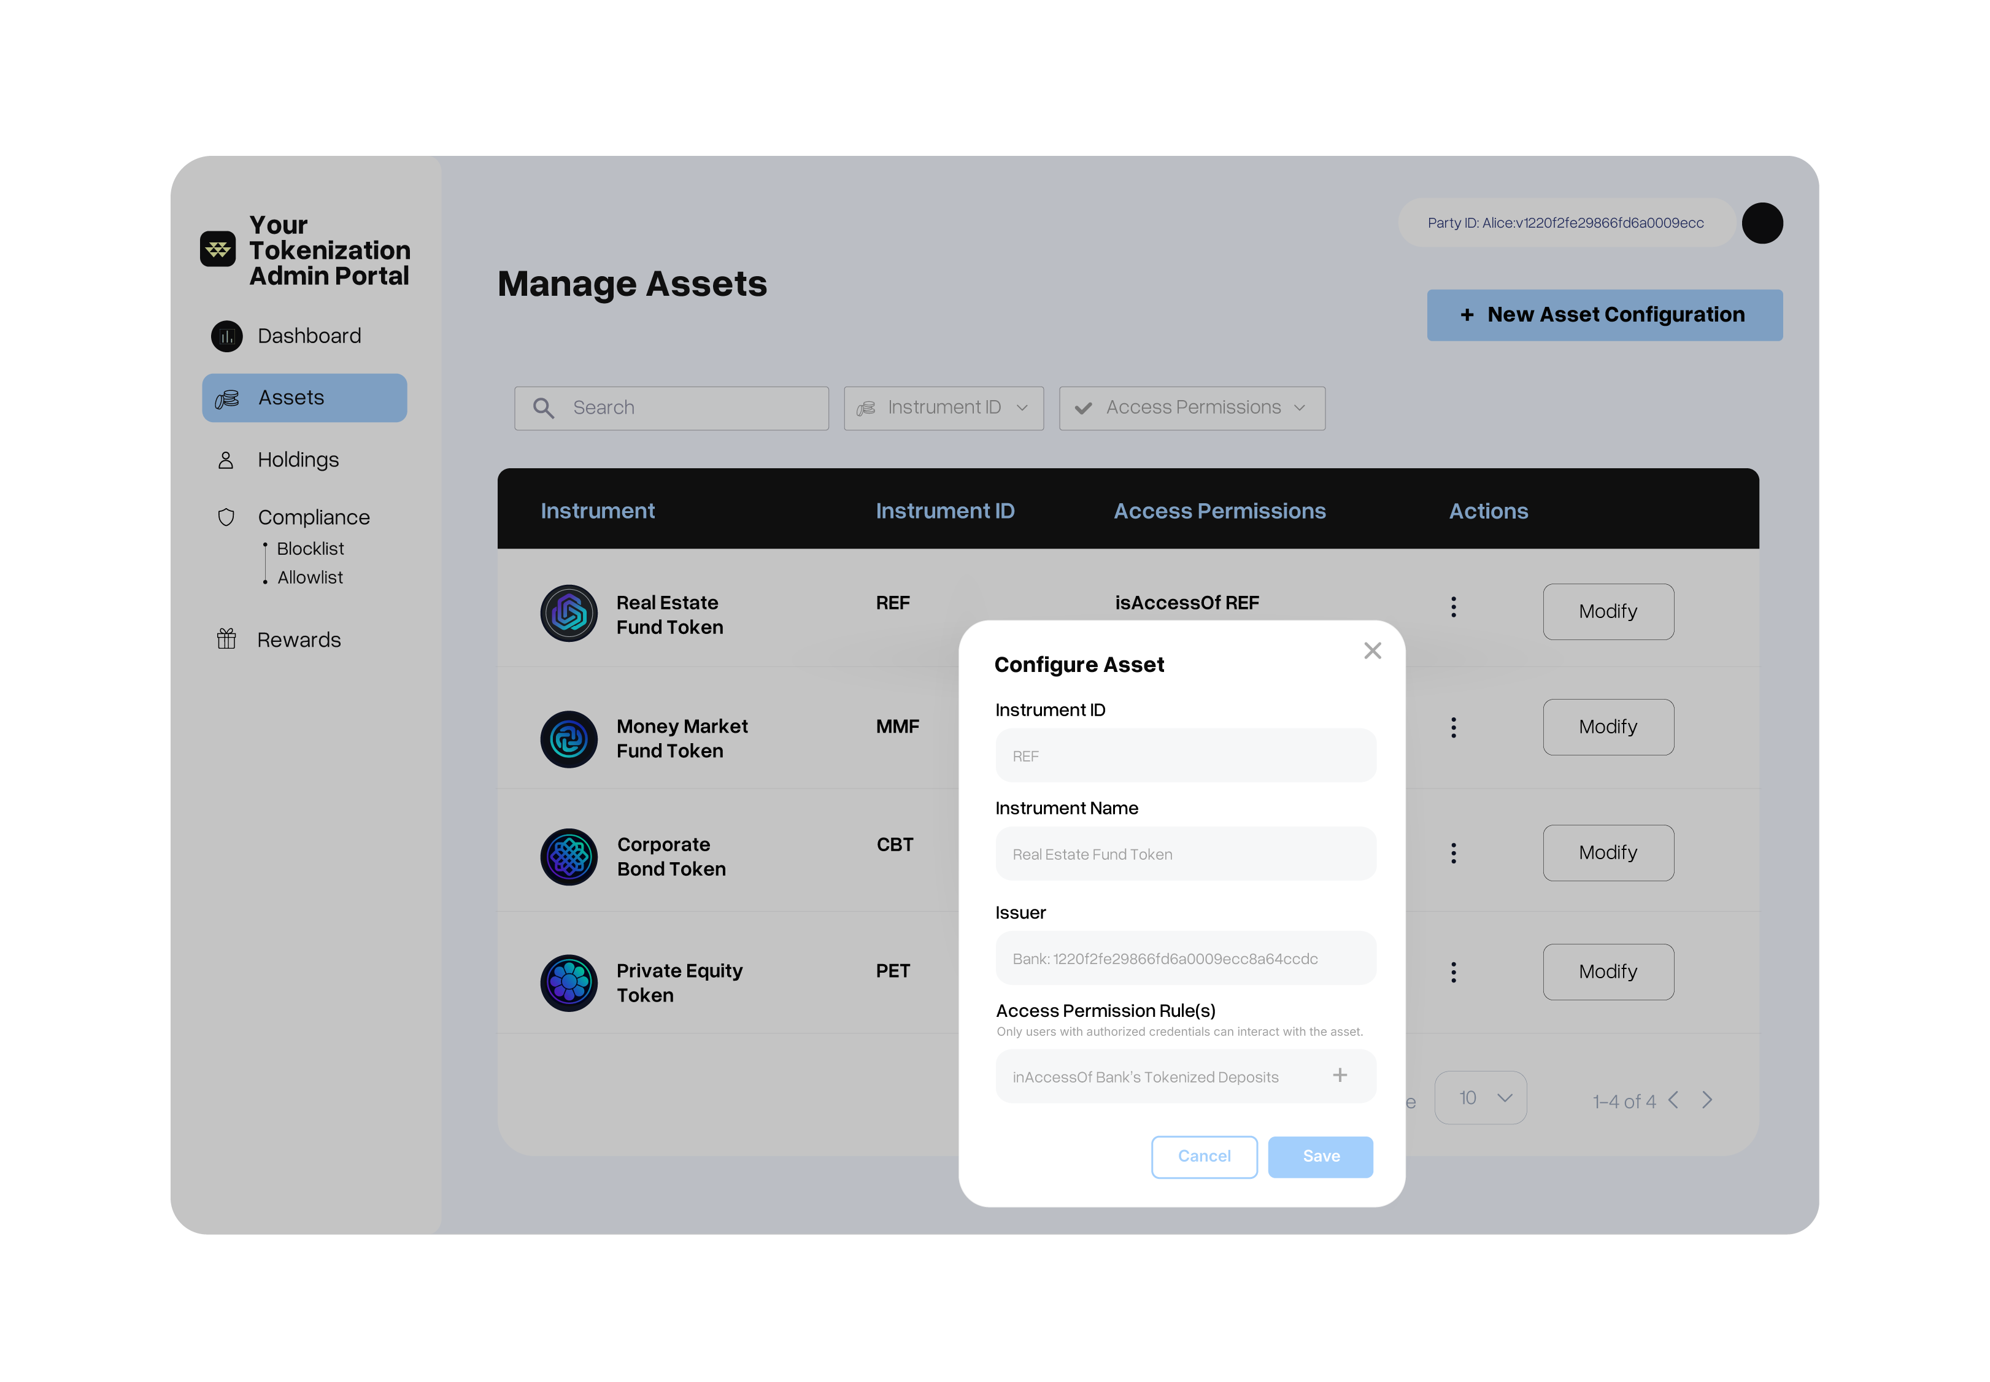Click the Instrument column header
Viewport: 1990px width, 1382px height.
[x=597, y=510]
